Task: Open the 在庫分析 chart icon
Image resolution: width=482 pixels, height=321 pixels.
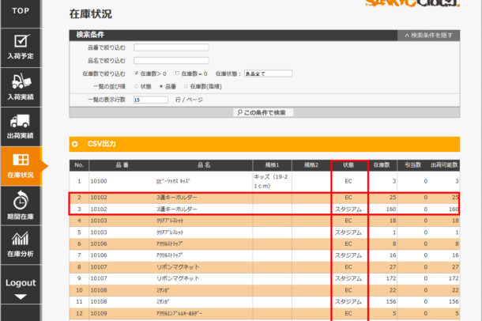Action: tap(21, 239)
